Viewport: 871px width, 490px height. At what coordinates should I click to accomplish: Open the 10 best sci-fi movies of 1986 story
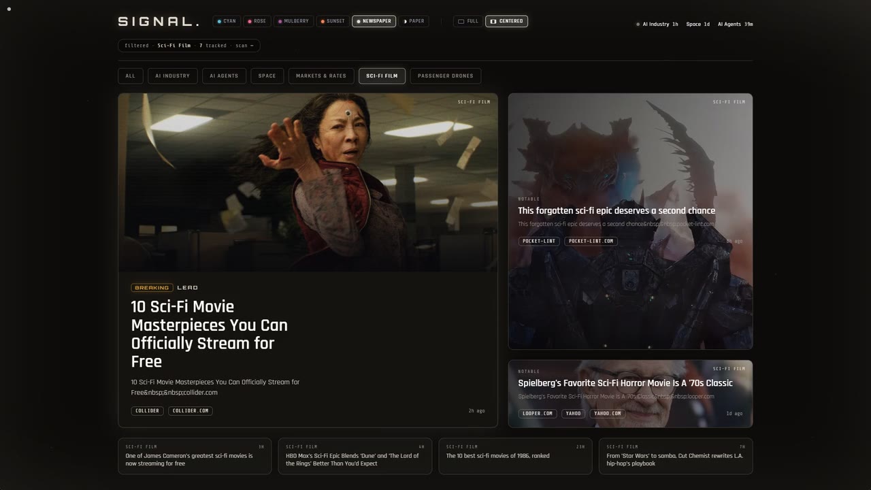point(515,456)
